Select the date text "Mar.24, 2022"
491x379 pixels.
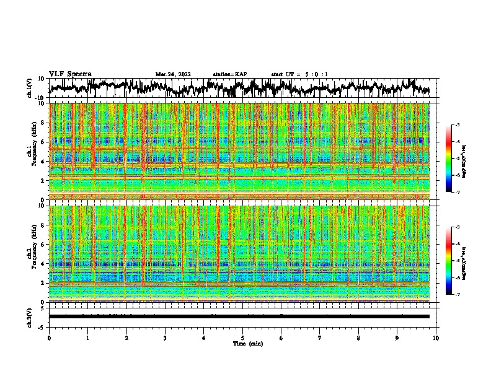(173, 74)
